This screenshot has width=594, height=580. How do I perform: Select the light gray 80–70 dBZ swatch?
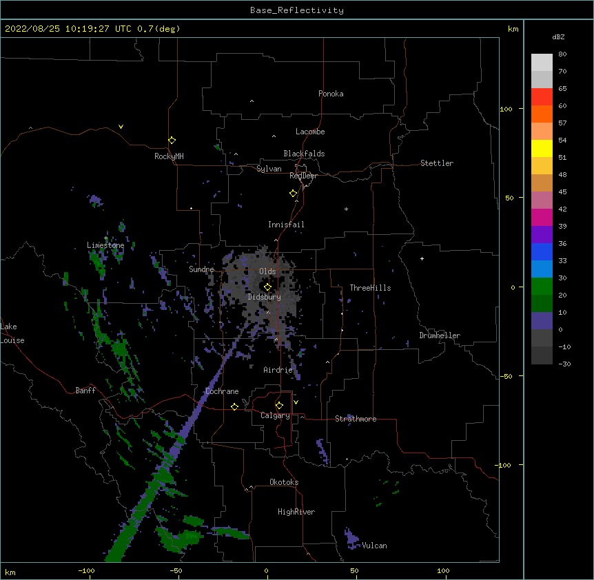(x=542, y=63)
